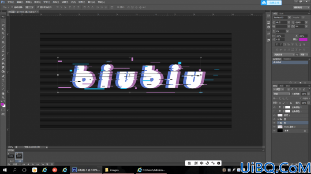311x174 pixels.
Task: Switch to the 通道 channels tab
Action: click(281, 86)
